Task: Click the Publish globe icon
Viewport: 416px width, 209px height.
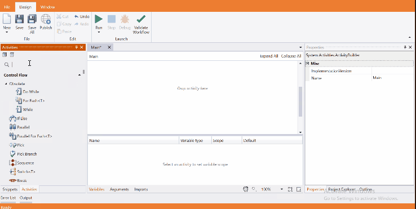Action: 46,19
